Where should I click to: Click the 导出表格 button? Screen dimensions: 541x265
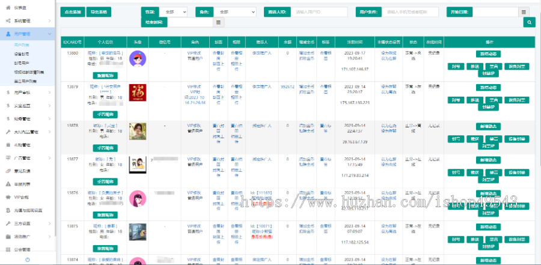click(99, 12)
